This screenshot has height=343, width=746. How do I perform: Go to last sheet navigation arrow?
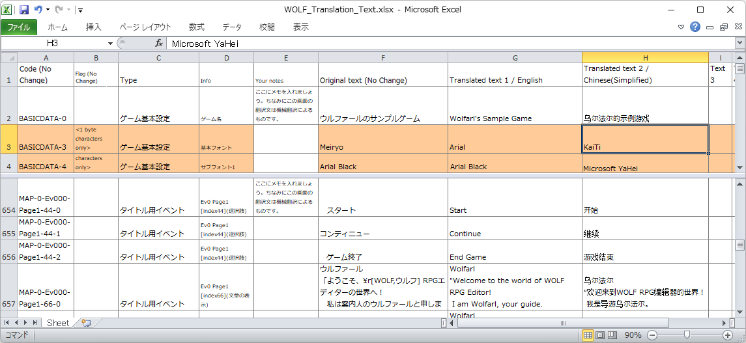point(35,323)
